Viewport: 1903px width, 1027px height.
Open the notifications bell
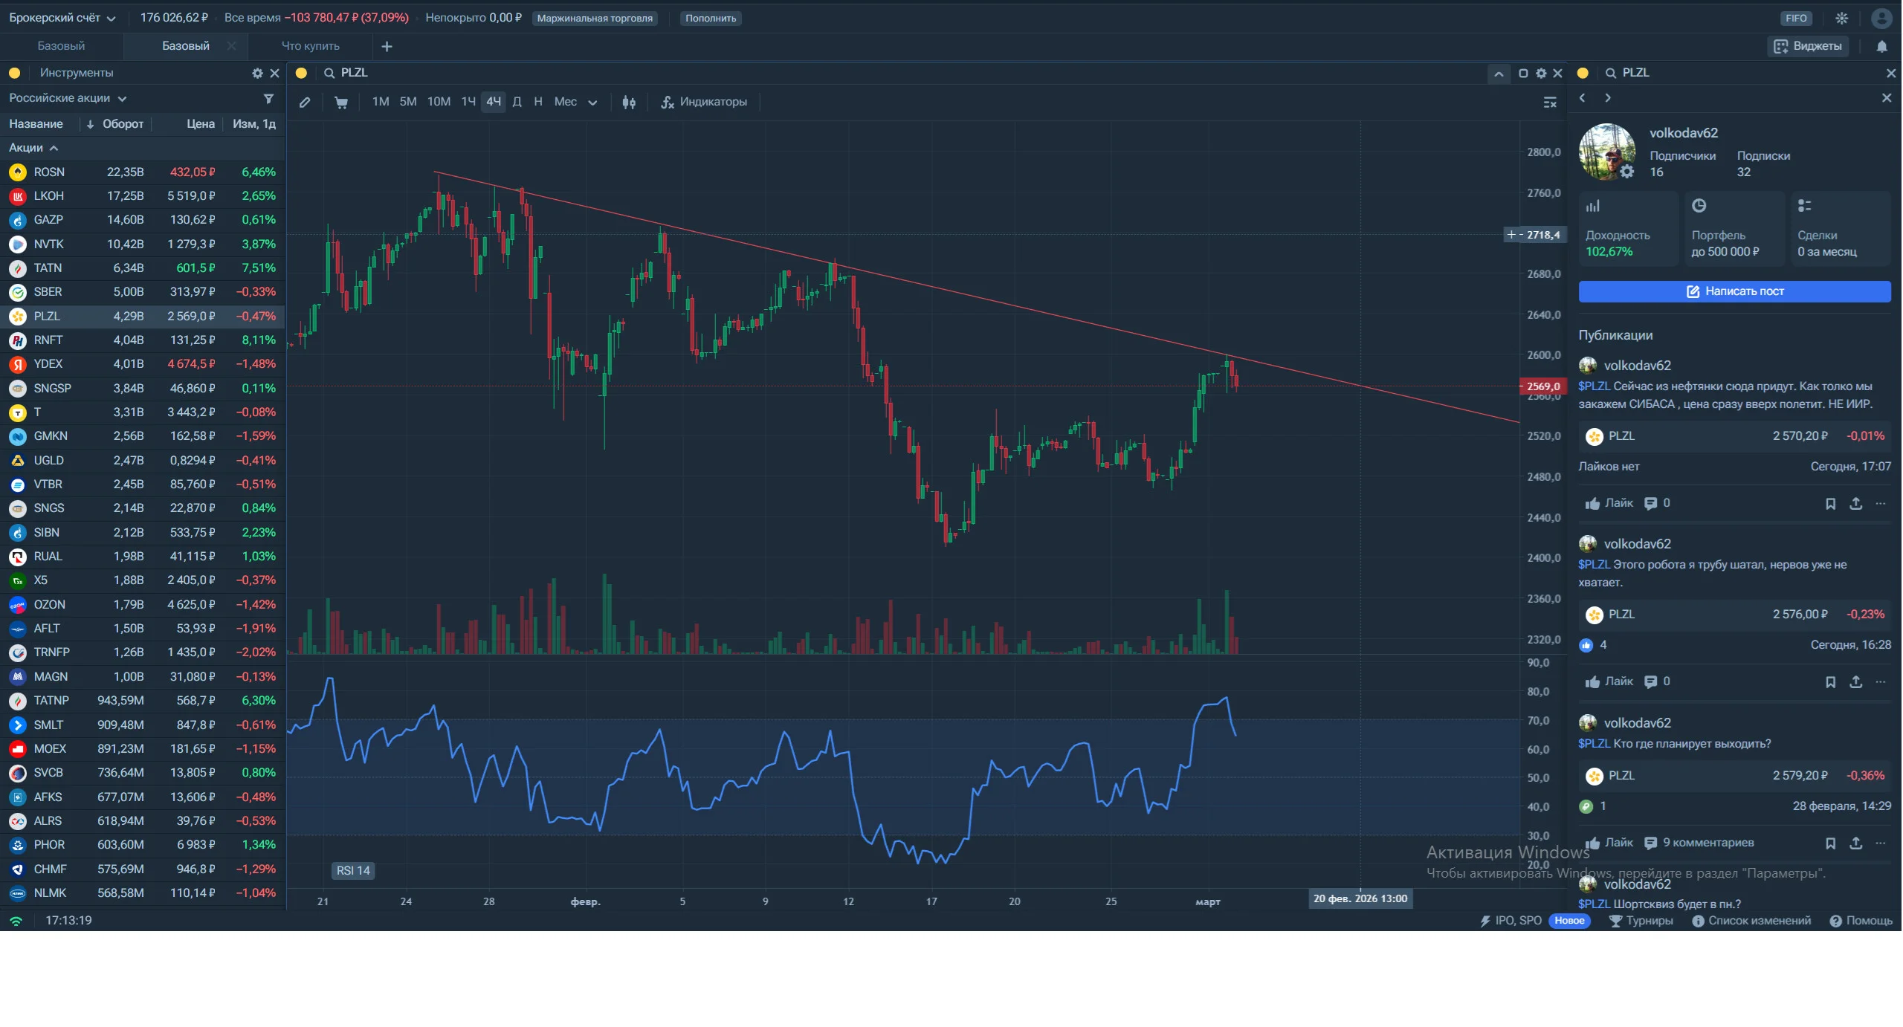point(1881,46)
